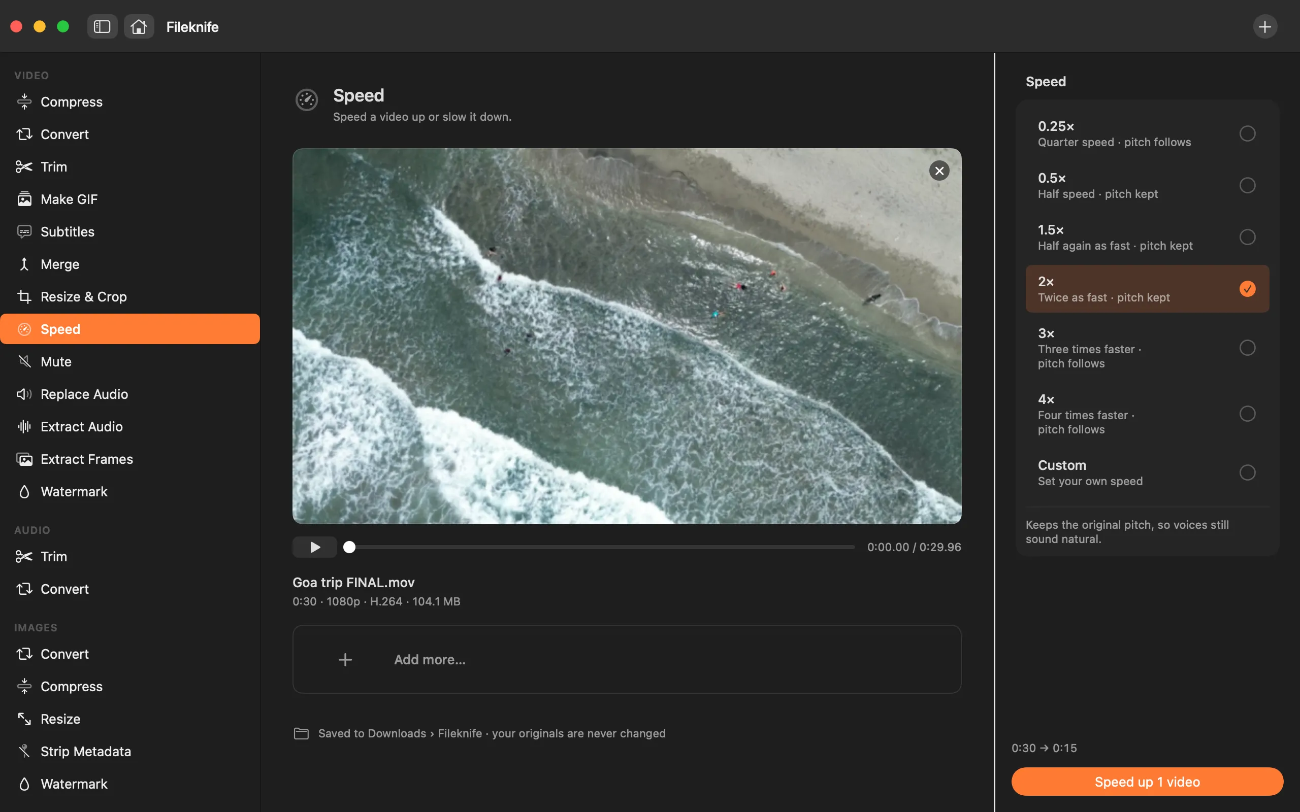Image resolution: width=1300 pixels, height=812 pixels.
Task: Click the Speed up 1 video button
Action: pyautogui.click(x=1147, y=782)
